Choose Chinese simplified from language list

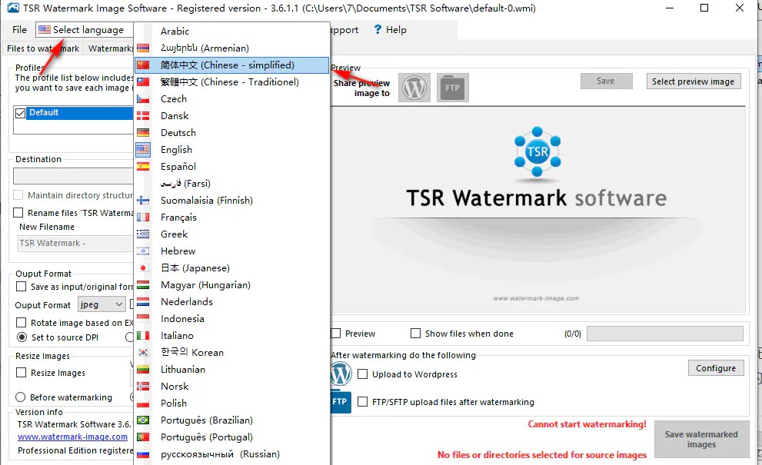point(227,65)
